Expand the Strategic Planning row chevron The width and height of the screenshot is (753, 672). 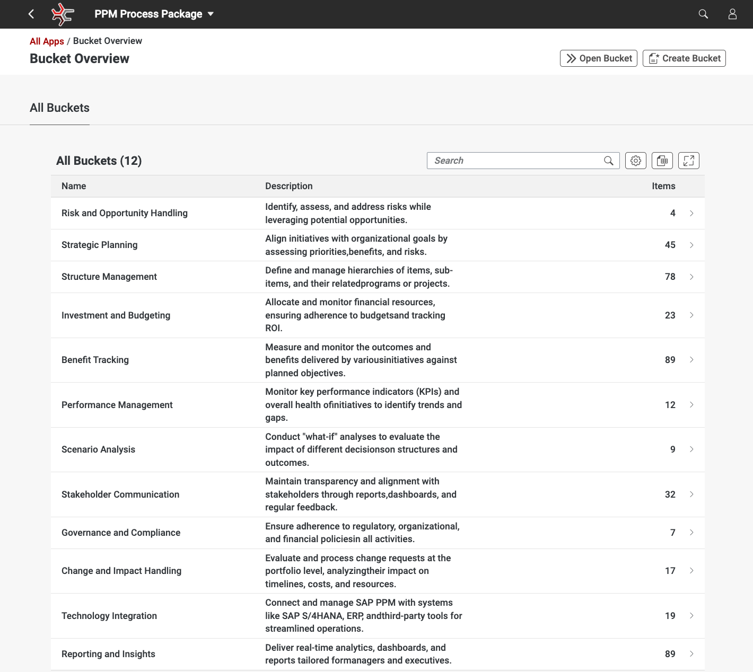point(691,245)
